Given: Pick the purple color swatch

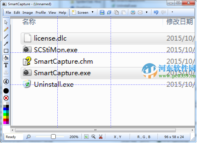Looking at the screenshot, I should [x=7, y=123].
